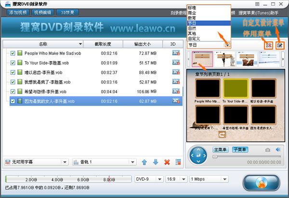This screenshot has width=289, height=198.
Task: Open the 狸窝苹果(iTunes)助手 link
Action: [259, 13]
